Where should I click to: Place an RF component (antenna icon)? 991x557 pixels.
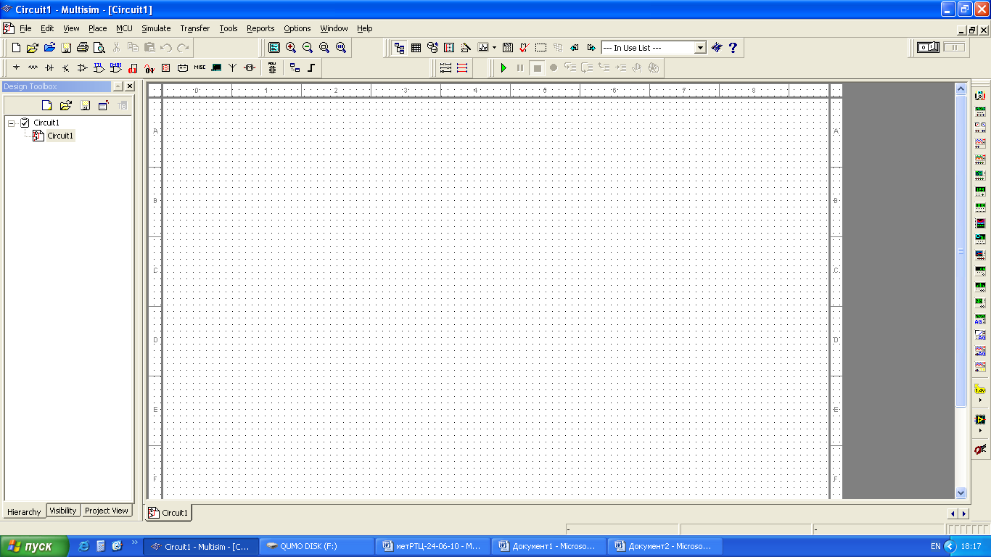(x=233, y=68)
